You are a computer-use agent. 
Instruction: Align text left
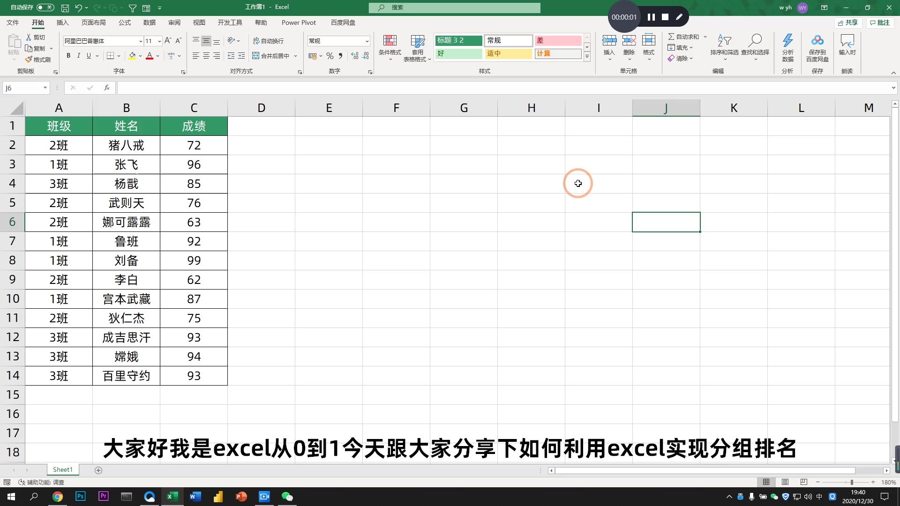(196, 56)
